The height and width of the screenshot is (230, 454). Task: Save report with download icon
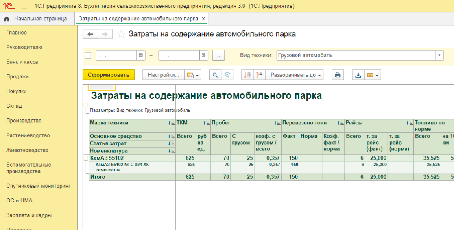point(358,75)
